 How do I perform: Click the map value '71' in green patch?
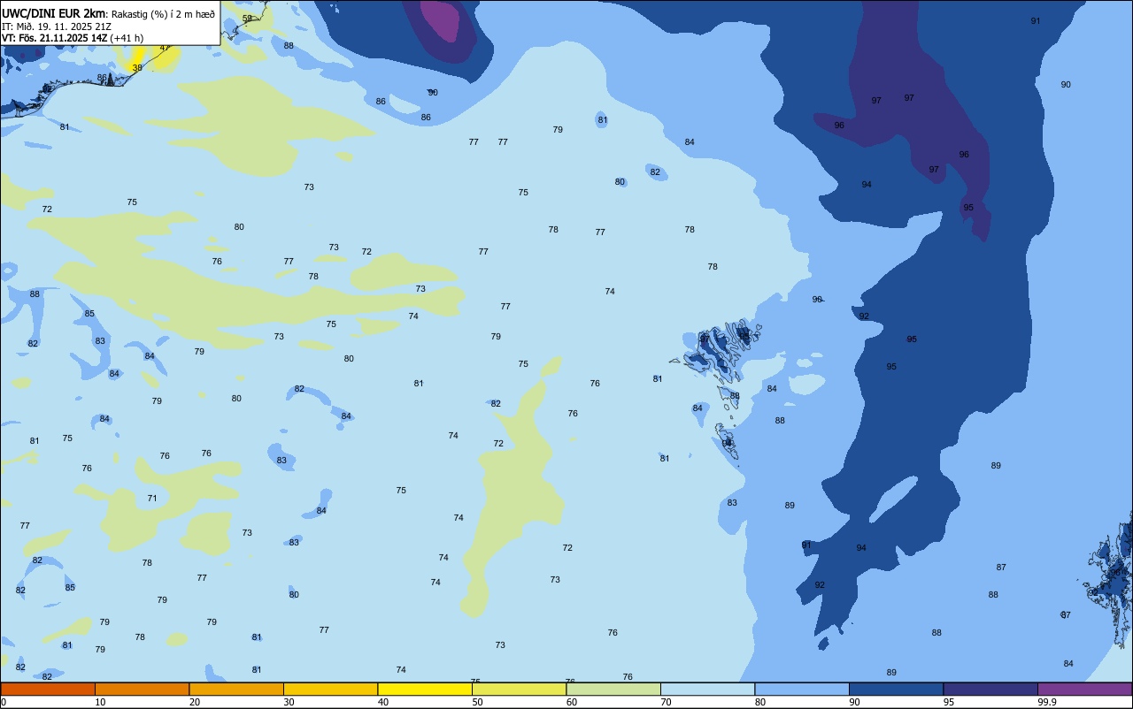pyautogui.click(x=152, y=499)
